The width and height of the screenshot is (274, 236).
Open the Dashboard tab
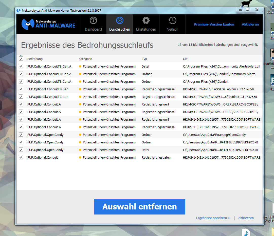[93, 24]
